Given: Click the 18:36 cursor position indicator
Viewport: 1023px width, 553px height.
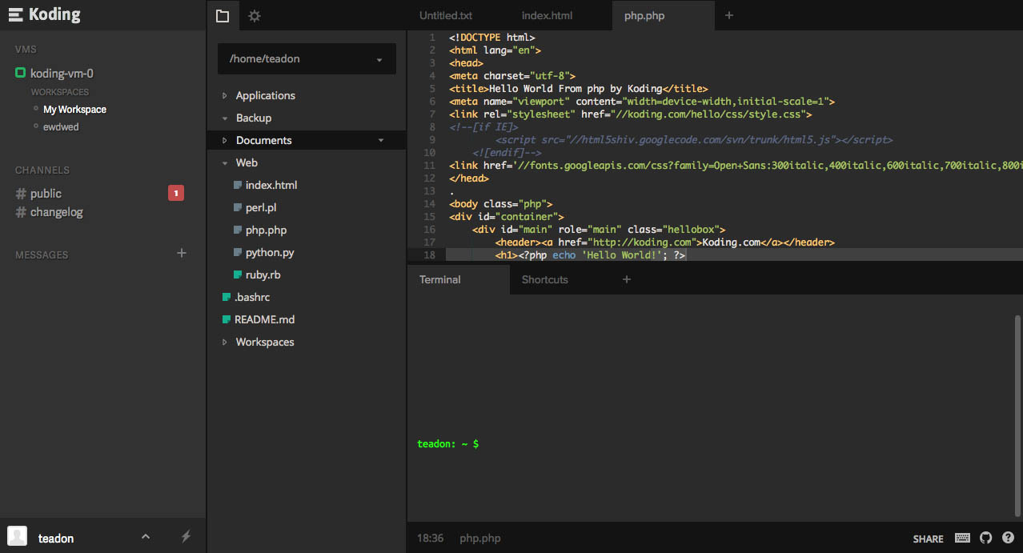Looking at the screenshot, I should pos(430,538).
